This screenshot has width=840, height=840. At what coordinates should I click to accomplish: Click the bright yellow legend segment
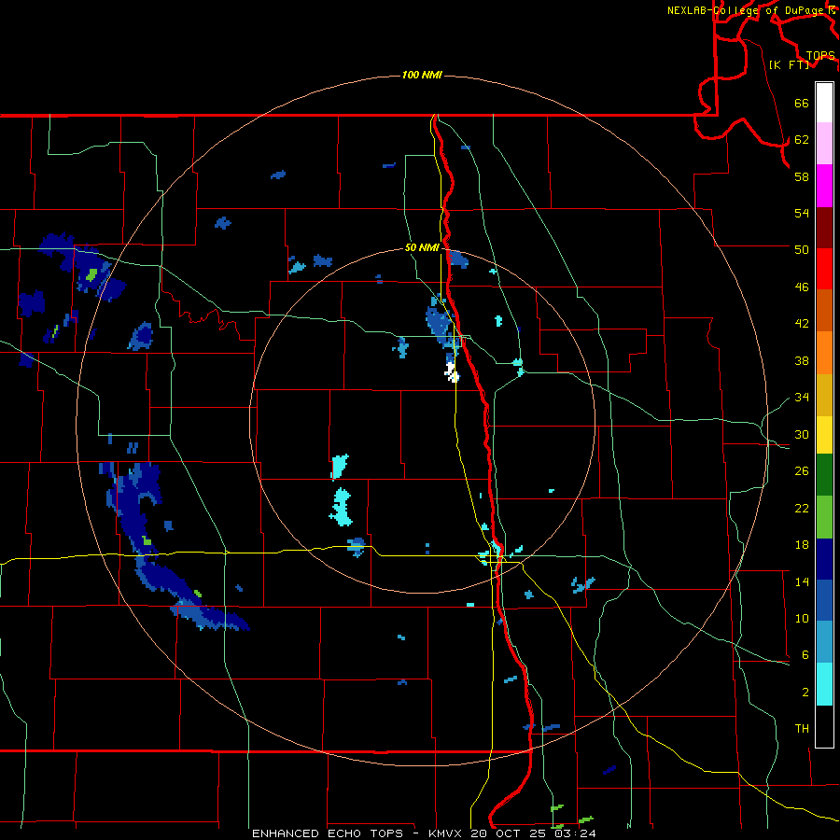click(824, 434)
